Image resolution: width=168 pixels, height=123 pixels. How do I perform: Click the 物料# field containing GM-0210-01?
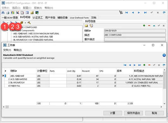point(135,31)
